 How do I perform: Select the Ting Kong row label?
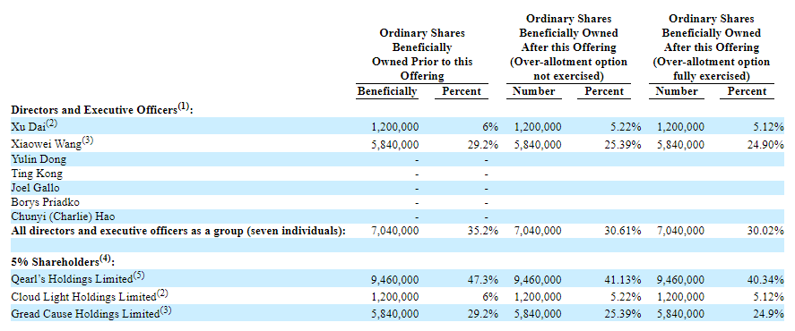pyautogui.click(x=37, y=174)
